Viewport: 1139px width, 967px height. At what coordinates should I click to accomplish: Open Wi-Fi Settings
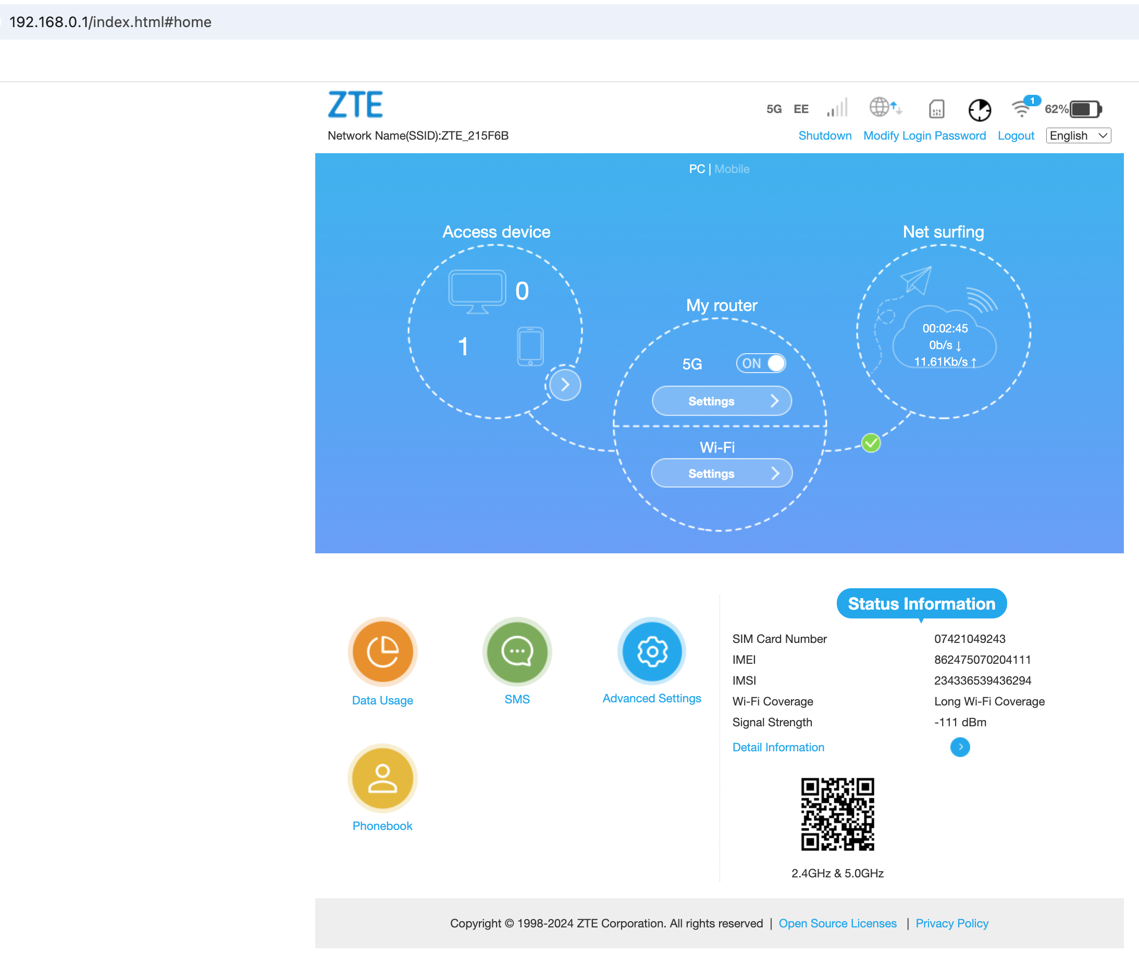[721, 473]
